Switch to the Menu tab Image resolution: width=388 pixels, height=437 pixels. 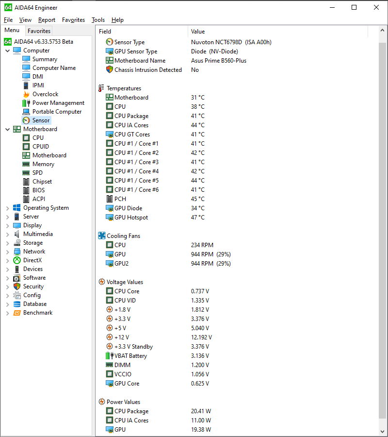[x=12, y=30]
